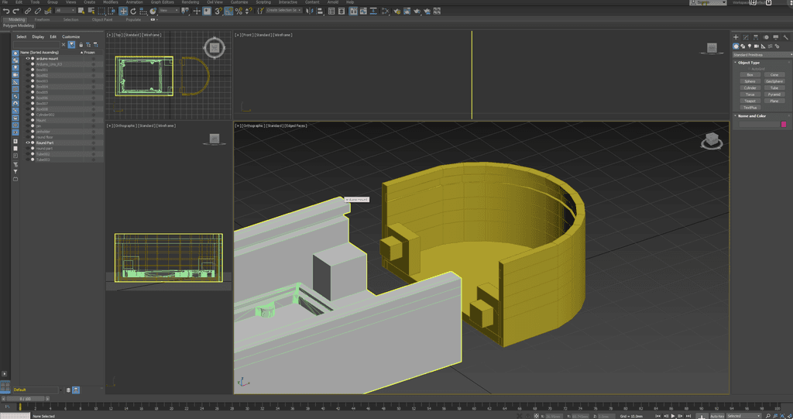The width and height of the screenshot is (793, 419).
Task: Toggle visibility eye of arduino mount layer
Action: (x=27, y=58)
